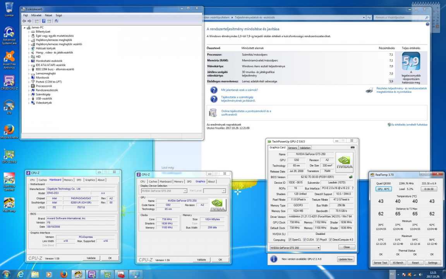Click GPU 40°C button in RealTemp
Image resolution: width=446 pixels, height=279 pixels.
pos(383,189)
